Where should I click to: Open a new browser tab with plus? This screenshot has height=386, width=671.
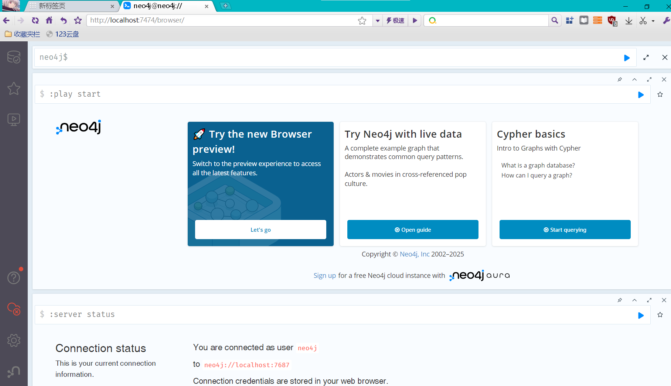point(225,6)
